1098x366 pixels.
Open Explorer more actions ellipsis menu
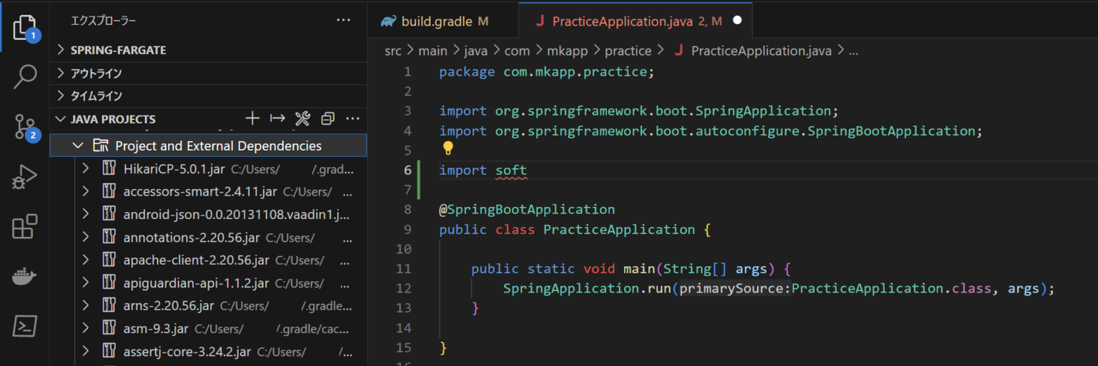click(x=343, y=21)
